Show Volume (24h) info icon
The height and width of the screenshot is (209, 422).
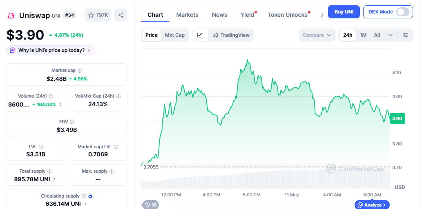click(x=51, y=96)
